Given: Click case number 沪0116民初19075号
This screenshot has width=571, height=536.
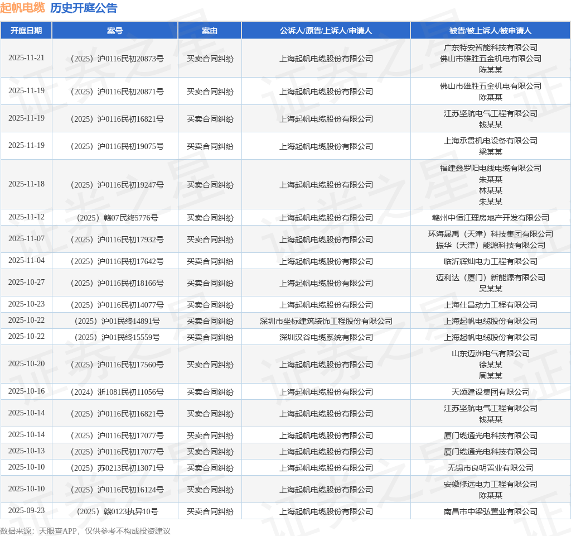Looking at the screenshot, I should pyautogui.click(x=117, y=146).
